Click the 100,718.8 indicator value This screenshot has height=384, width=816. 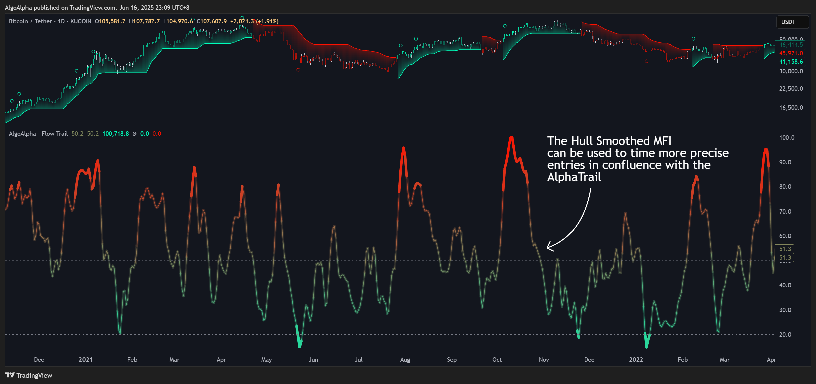point(115,134)
